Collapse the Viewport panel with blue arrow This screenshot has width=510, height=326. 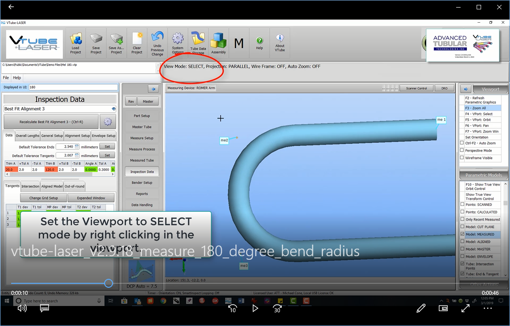pos(465,89)
